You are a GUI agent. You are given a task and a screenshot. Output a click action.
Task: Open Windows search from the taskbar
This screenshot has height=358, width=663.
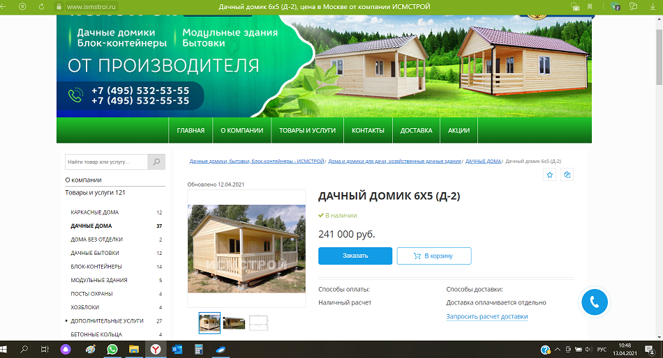tap(24, 350)
